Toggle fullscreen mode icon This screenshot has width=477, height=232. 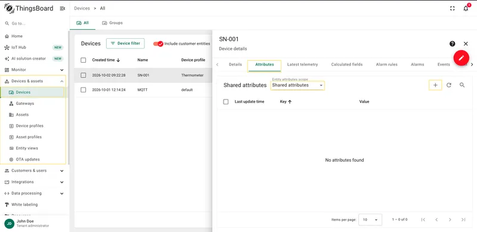coord(452,8)
